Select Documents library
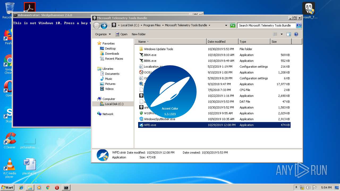Viewport: 340px width, 191px height. point(110,74)
